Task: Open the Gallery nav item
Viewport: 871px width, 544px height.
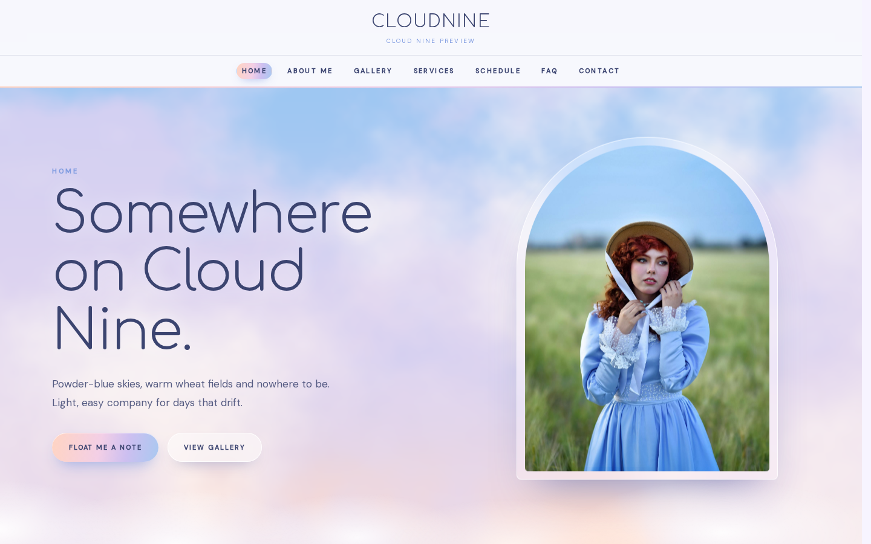Action: pos(373,71)
